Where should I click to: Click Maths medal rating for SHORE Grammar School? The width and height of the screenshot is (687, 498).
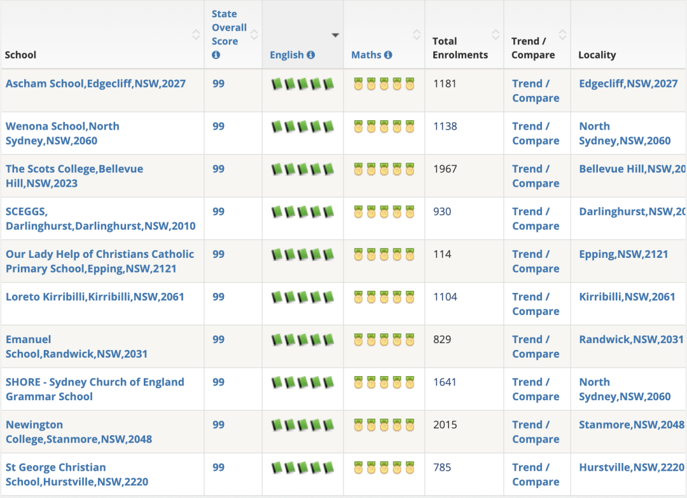pyautogui.click(x=384, y=382)
